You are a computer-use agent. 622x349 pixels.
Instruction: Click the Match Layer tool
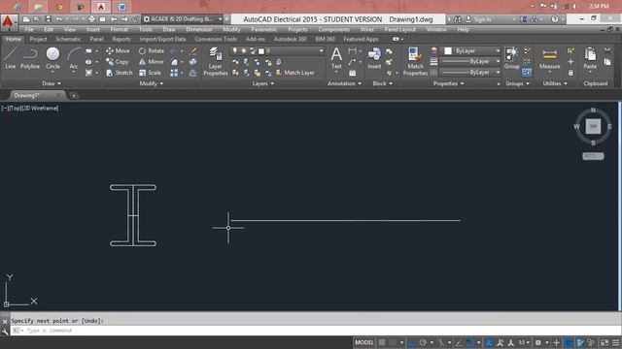point(294,73)
